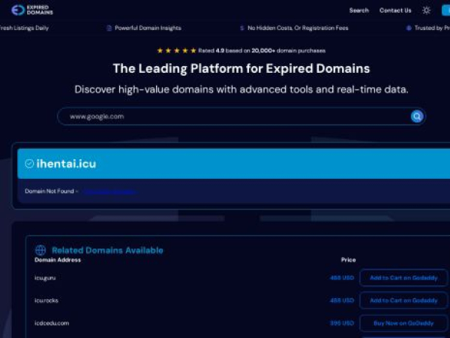Viewport: 450px width, 338px height.
Task: Focus the www.google.com domain search field
Action: pyautogui.click(x=232, y=116)
